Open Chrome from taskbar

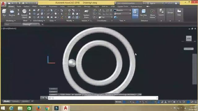point(47,108)
